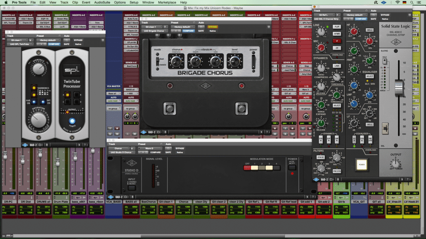426x239 pixels.
Task: Toggle Studio D stereo/mono input switch
Action: (131, 188)
